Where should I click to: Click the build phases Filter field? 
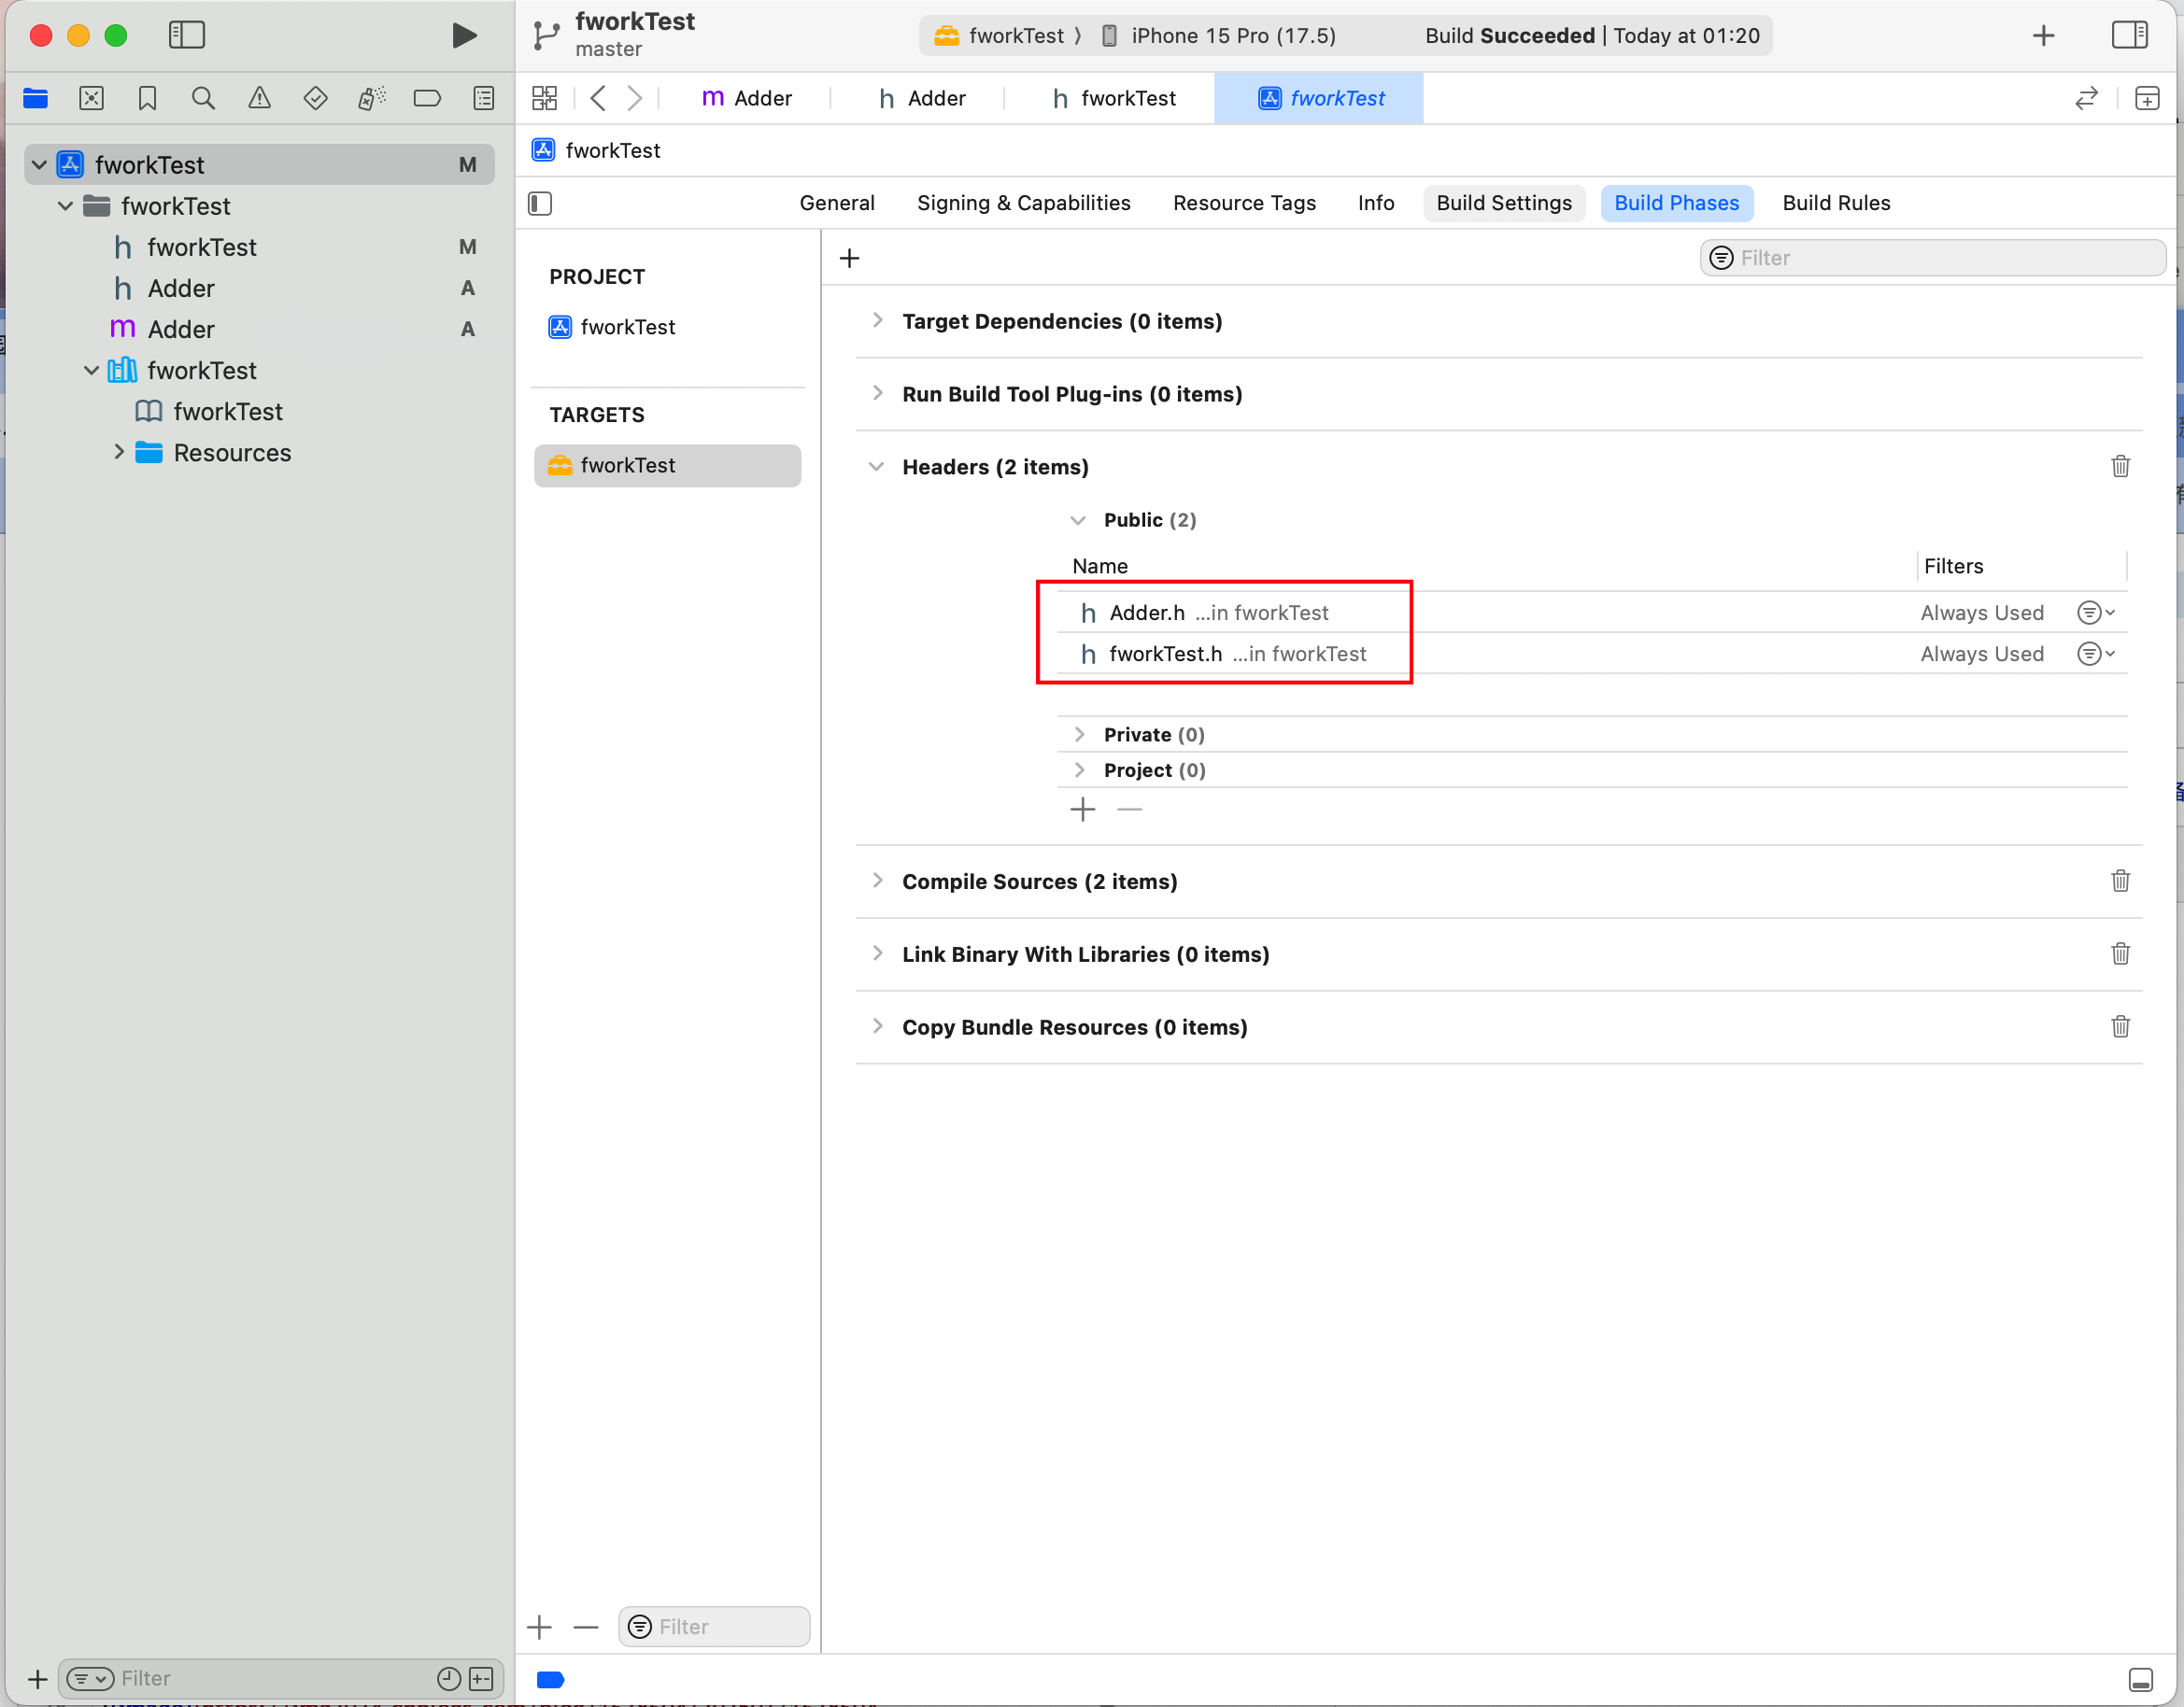pos(1932,259)
